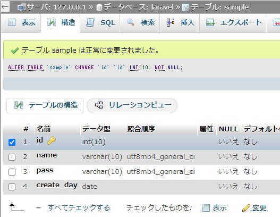Click varchar(10) in the name row
The image size is (280, 217).
click(x=102, y=157)
